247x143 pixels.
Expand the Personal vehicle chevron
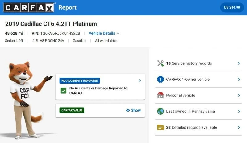pyautogui.click(x=239, y=95)
